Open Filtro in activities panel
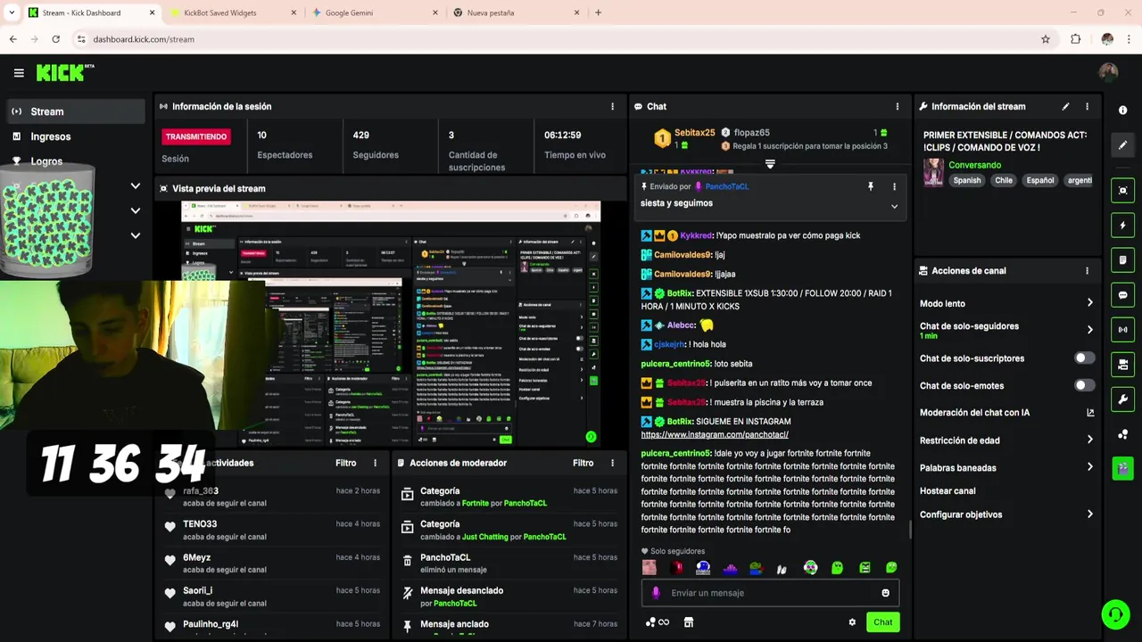 (x=346, y=463)
